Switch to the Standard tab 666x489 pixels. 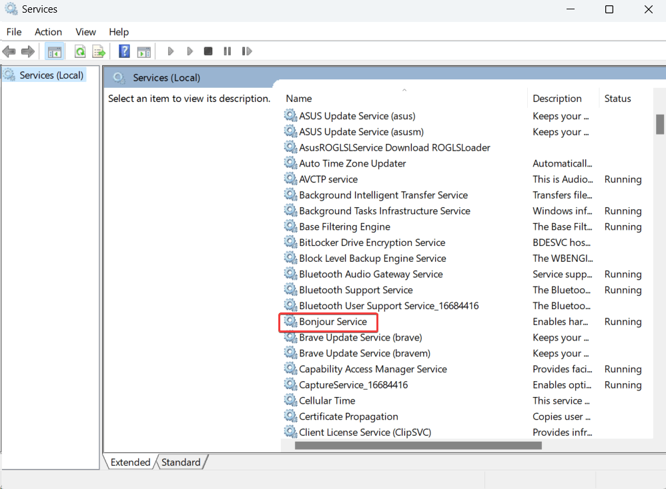click(x=181, y=462)
